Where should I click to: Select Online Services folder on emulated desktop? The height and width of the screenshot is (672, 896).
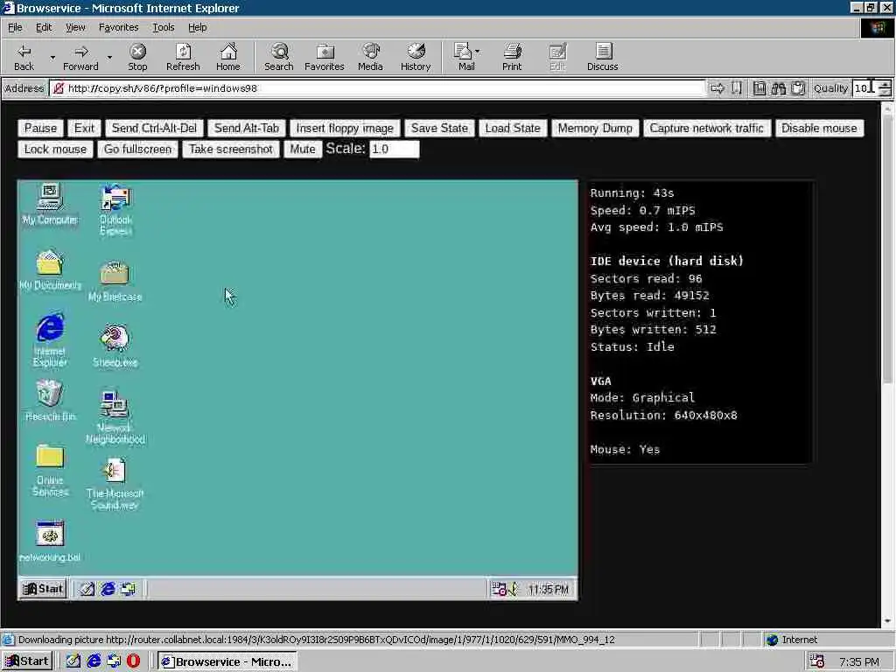tap(50, 472)
